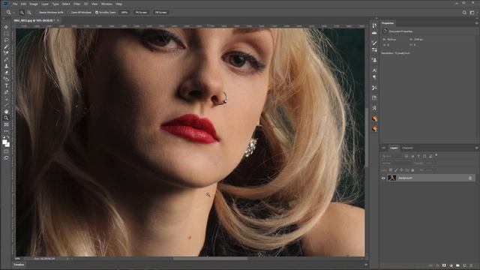Image resolution: width=480 pixels, height=270 pixels.
Task: Create a new layer icon
Action: (x=464, y=265)
